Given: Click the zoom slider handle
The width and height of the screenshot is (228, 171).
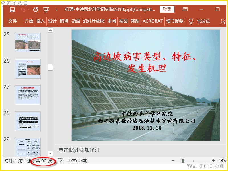Looking at the screenshot, I should coord(183,161).
